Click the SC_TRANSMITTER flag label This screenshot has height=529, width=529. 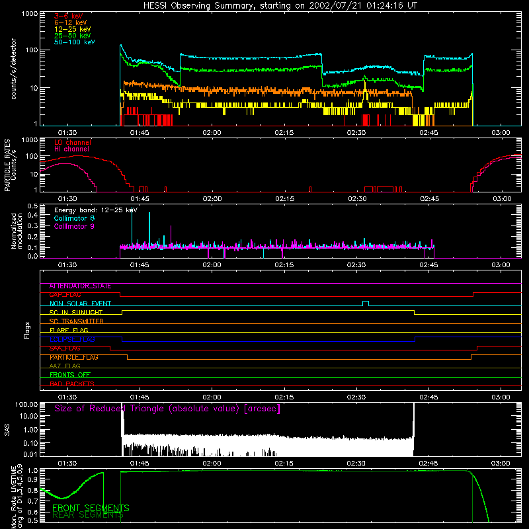(x=76, y=321)
